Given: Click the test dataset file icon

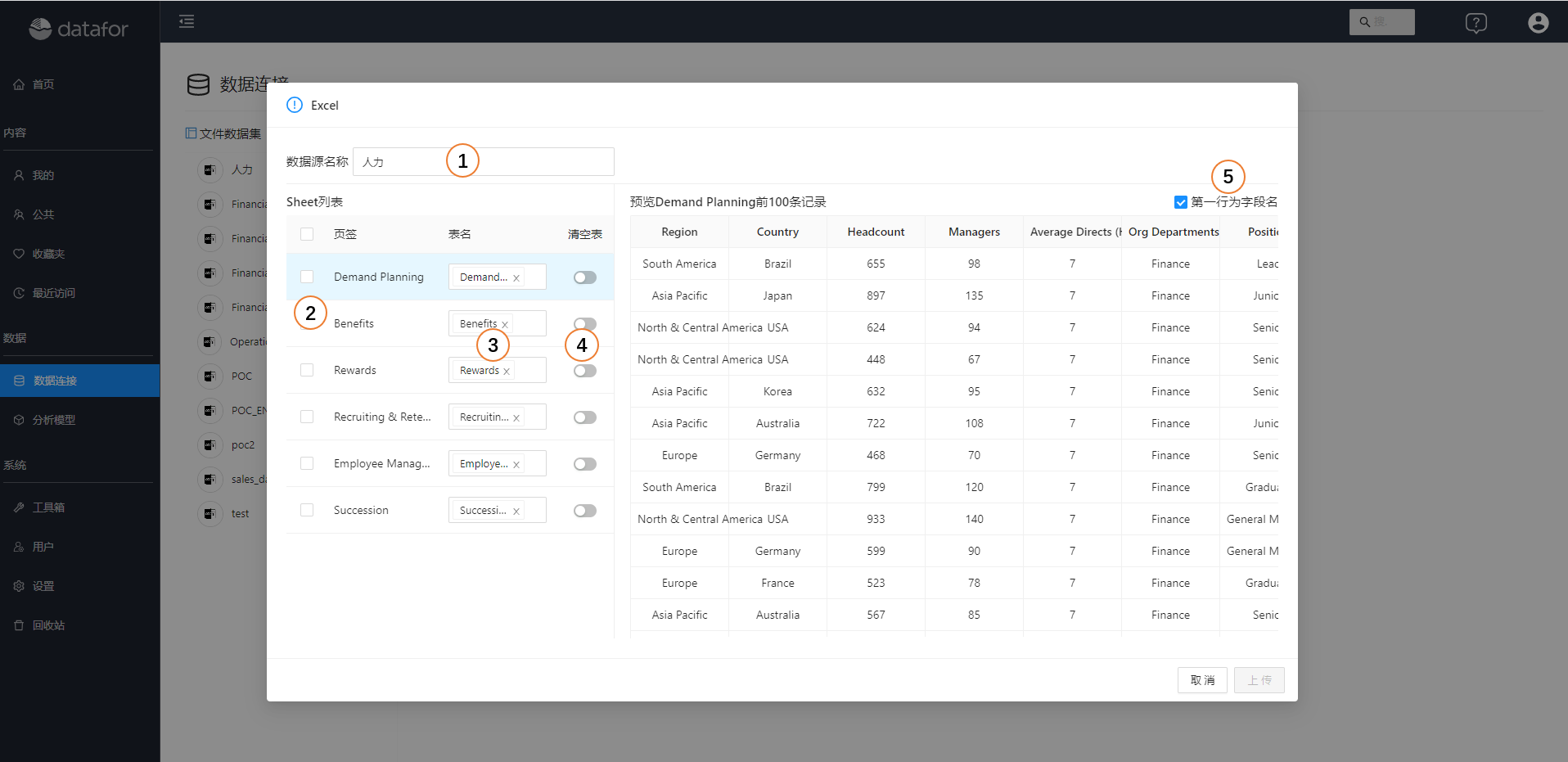Looking at the screenshot, I should coord(210,513).
